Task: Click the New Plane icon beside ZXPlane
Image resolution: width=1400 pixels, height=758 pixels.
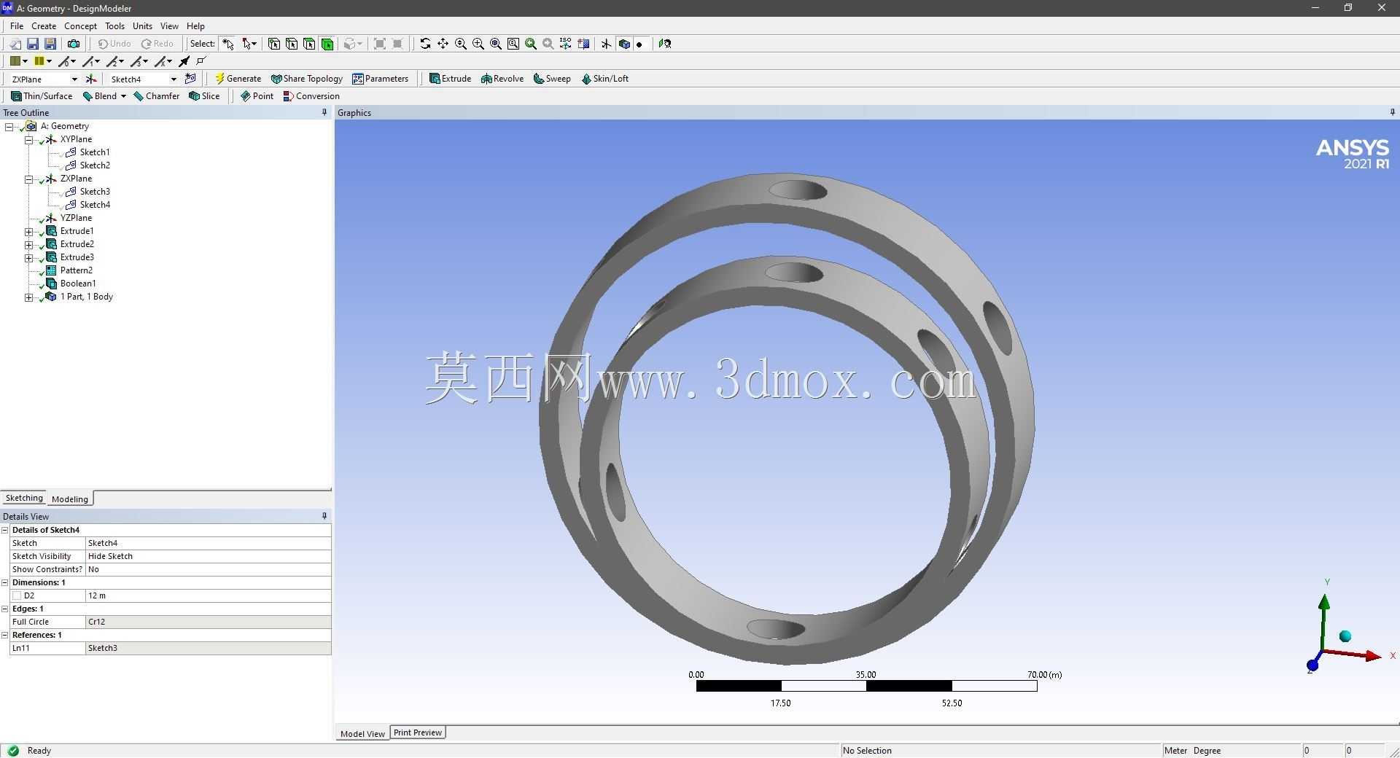Action: click(91, 79)
